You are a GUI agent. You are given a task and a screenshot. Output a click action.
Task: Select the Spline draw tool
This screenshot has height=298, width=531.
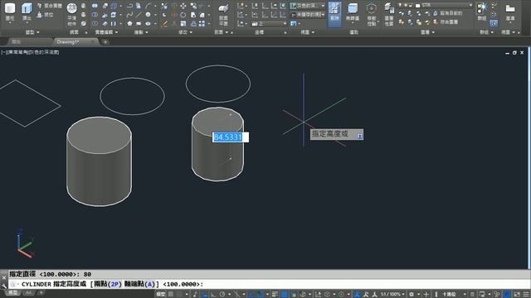coord(129,15)
